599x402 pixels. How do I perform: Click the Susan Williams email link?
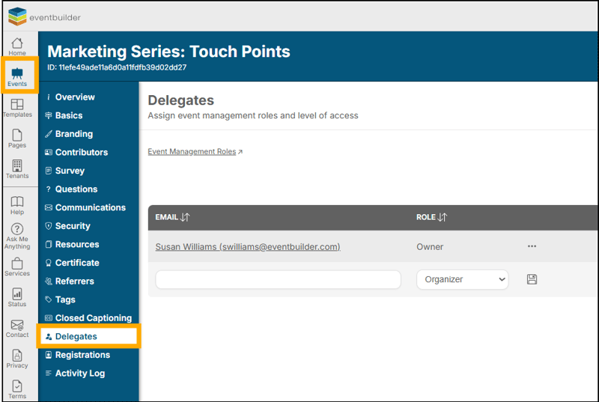(248, 246)
